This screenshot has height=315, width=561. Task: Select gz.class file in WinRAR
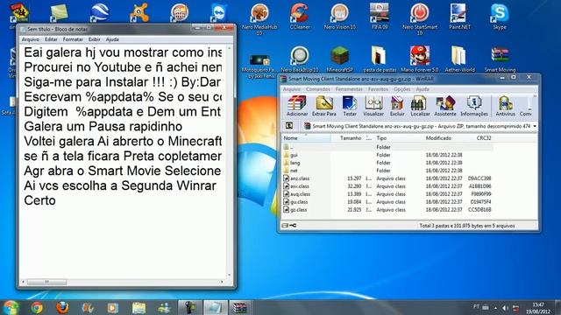298,210
